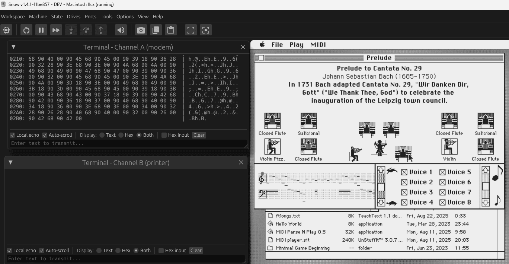Click the copy pages toolbar icon
The image size is (509, 264).
tap(156, 30)
